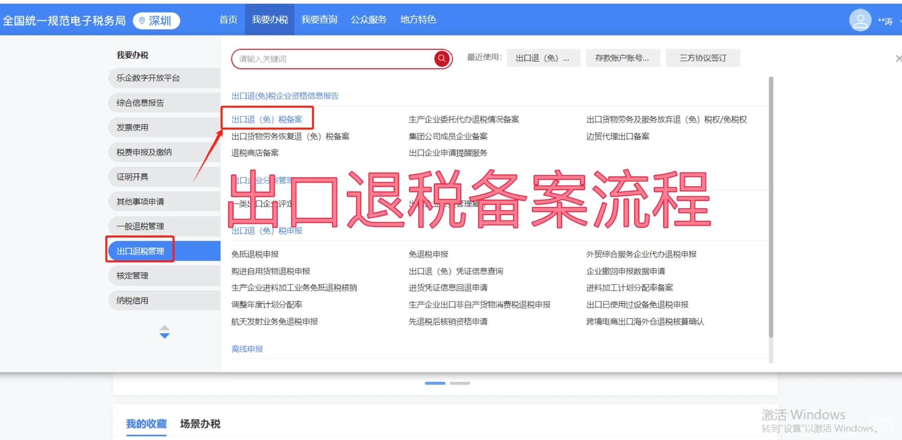Click the 存款账户账号 recent item

coord(622,58)
